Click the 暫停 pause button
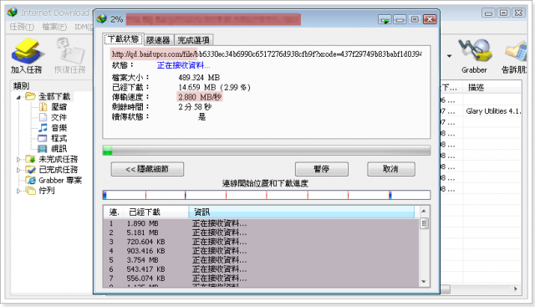Image resolution: width=535 pixels, height=307 pixels. coord(321,169)
